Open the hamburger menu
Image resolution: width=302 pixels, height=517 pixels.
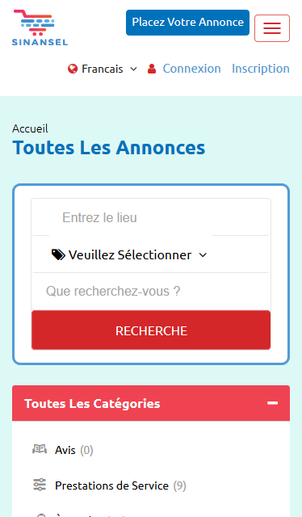point(272,28)
